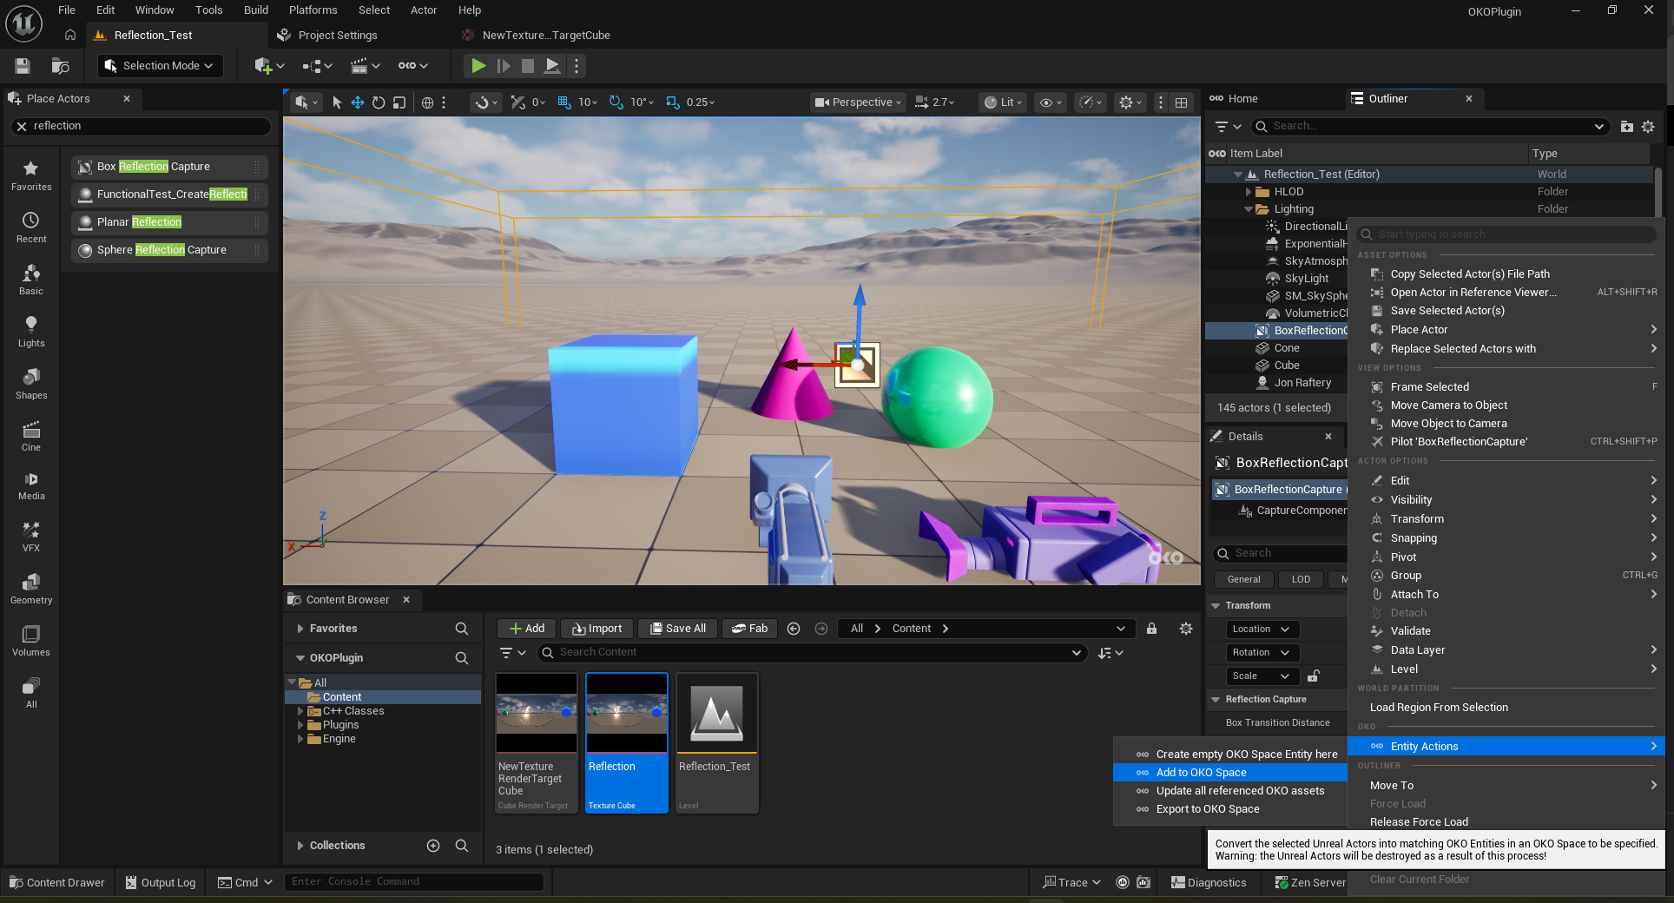Collapse the Lighting folder in the Outliner

click(1249, 209)
